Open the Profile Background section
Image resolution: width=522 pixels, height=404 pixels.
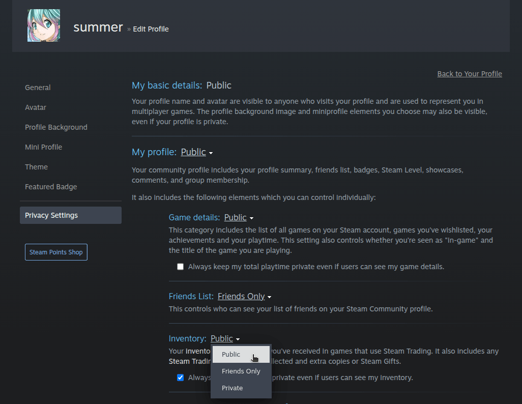[x=56, y=127]
